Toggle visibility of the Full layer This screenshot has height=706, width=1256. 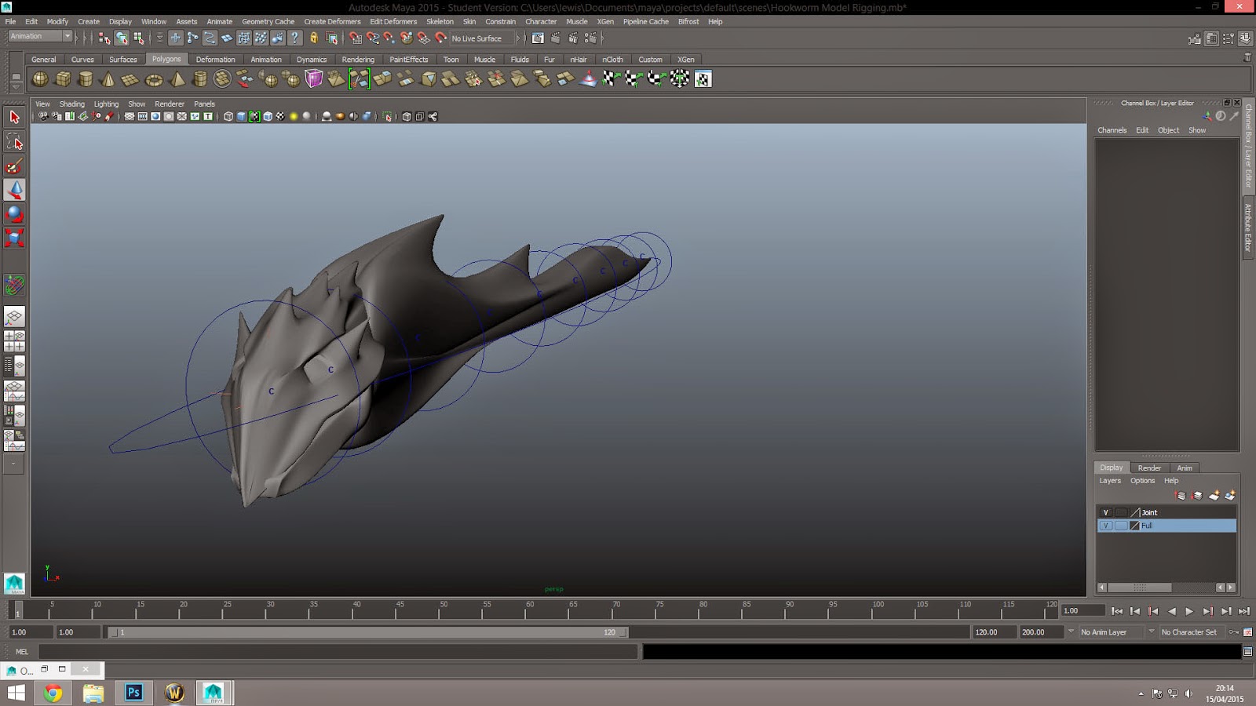[1106, 526]
